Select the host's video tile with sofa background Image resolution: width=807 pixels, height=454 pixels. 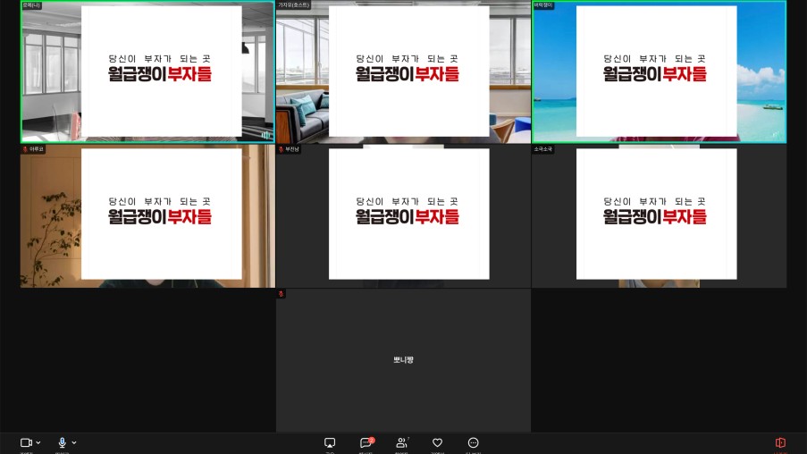pos(404,72)
